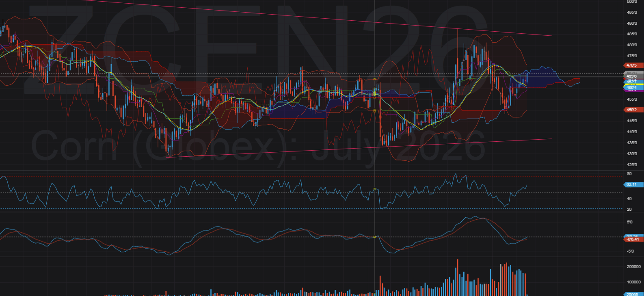Select the gray 465'6 last price label
Viewport: 644px width, 296px height.
(x=633, y=76)
